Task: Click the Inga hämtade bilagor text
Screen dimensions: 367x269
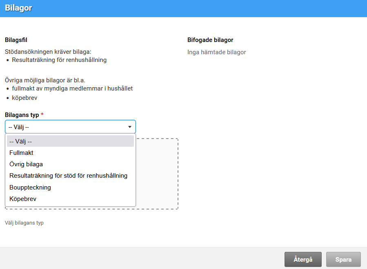Action: tap(216, 52)
